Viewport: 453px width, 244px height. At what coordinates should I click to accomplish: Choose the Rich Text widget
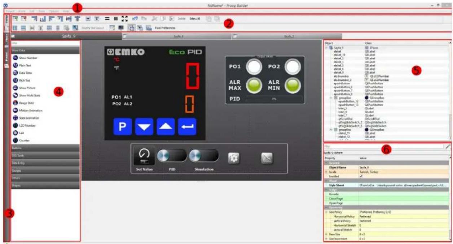pyautogui.click(x=21, y=80)
